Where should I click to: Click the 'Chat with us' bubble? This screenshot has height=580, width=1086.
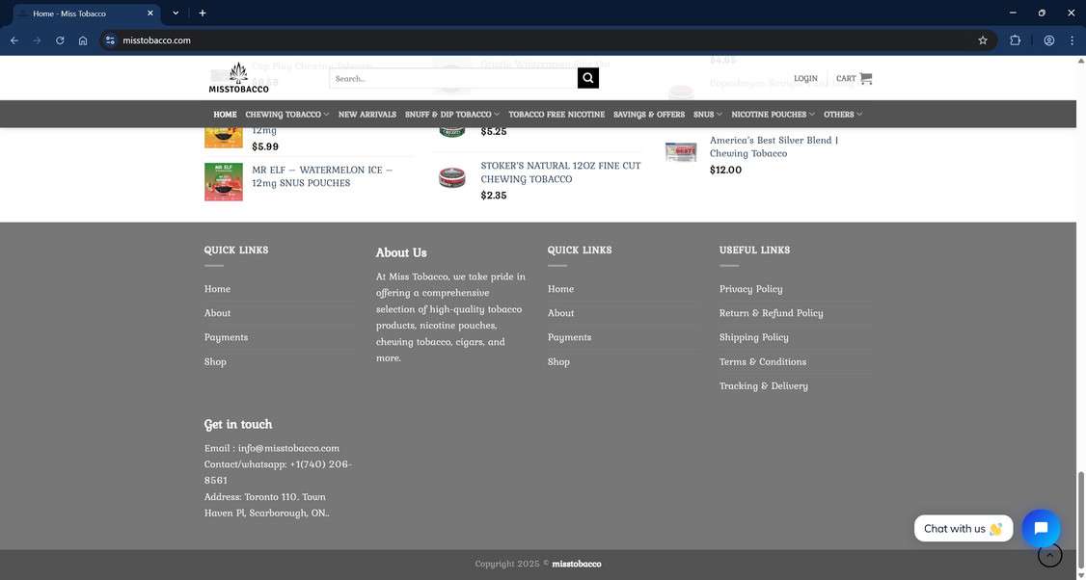pyautogui.click(x=964, y=528)
